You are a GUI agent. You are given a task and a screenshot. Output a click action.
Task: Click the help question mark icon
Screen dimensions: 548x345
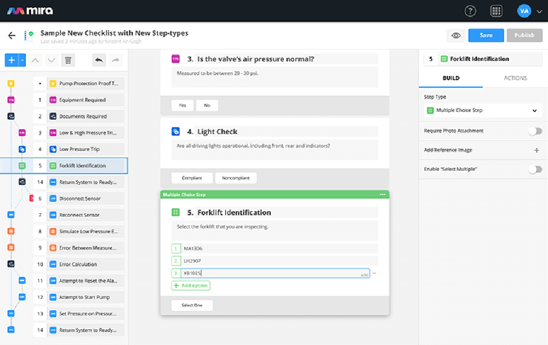pyautogui.click(x=470, y=11)
